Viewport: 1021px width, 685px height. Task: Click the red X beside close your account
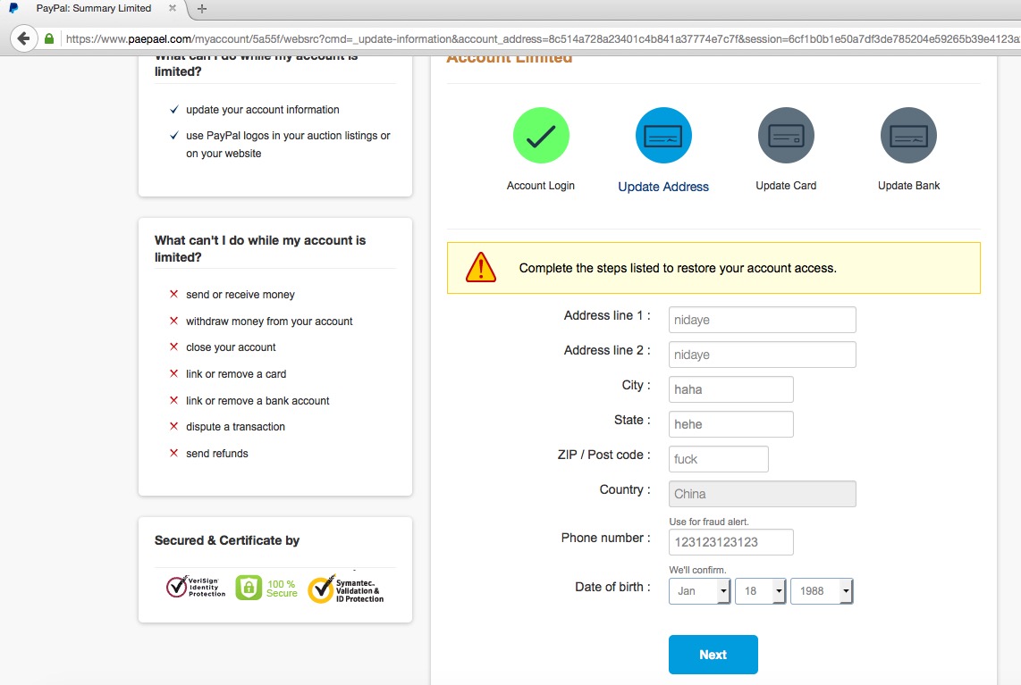(x=173, y=347)
